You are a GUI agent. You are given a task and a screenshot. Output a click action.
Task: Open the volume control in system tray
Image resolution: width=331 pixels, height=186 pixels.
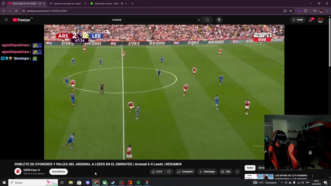click(303, 183)
